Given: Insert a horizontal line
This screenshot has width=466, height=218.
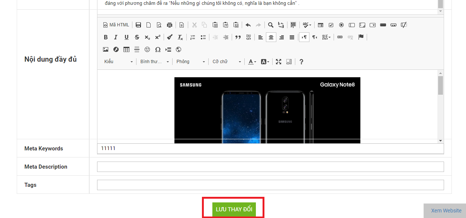Looking at the screenshot, I should (137, 49).
